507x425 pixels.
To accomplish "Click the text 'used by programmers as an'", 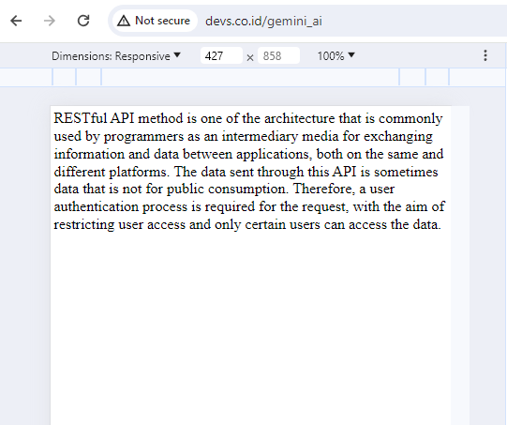I will (136, 136).
